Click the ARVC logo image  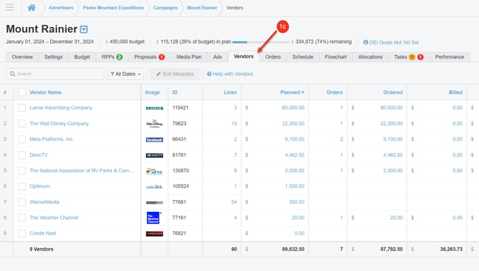coord(155,171)
